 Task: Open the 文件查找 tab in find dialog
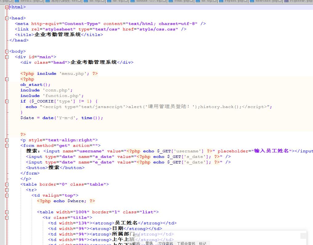[x=166, y=243]
